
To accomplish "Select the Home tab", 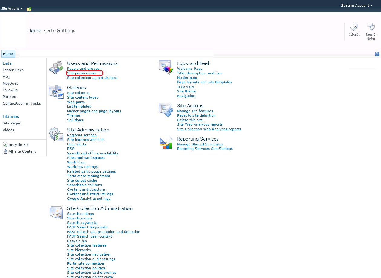I will point(8,54).
